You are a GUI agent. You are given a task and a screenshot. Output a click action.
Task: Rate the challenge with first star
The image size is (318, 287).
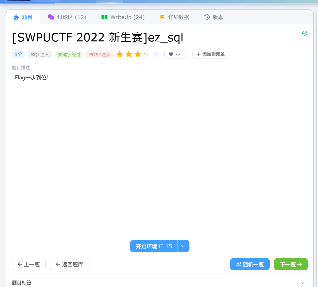(x=120, y=54)
